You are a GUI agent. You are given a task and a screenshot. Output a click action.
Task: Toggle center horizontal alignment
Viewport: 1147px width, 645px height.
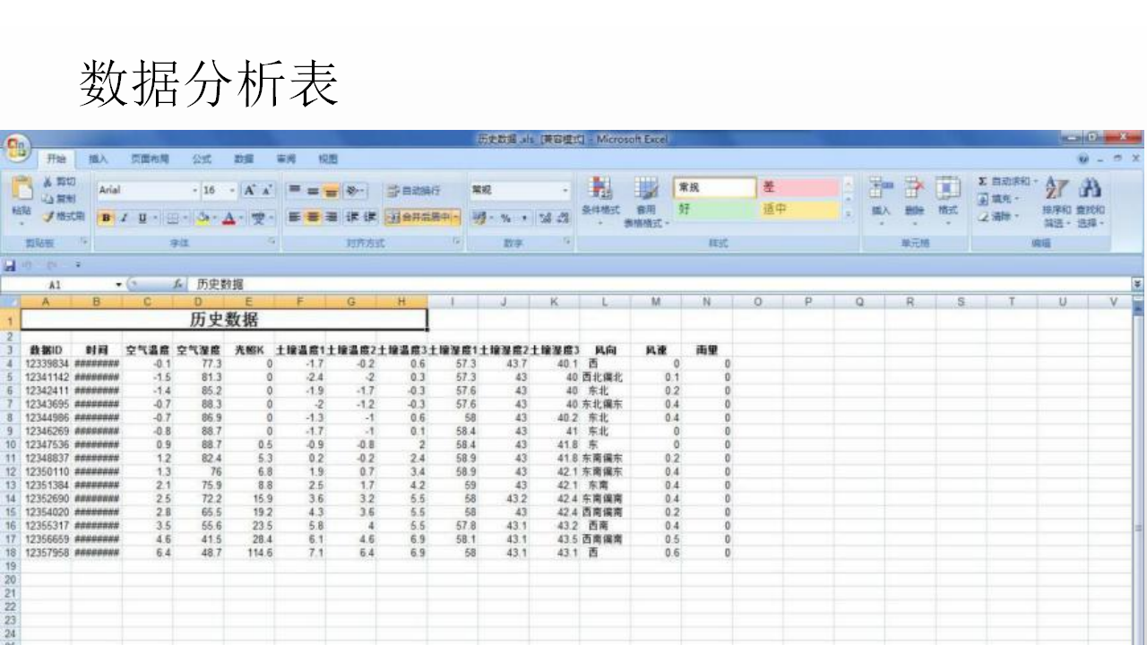[x=313, y=218]
